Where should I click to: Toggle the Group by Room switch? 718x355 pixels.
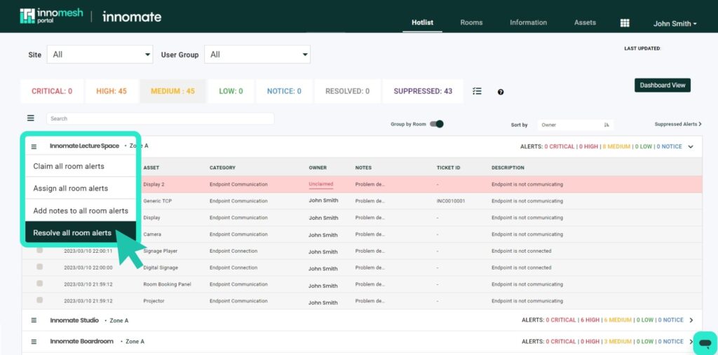pos(437,124)
